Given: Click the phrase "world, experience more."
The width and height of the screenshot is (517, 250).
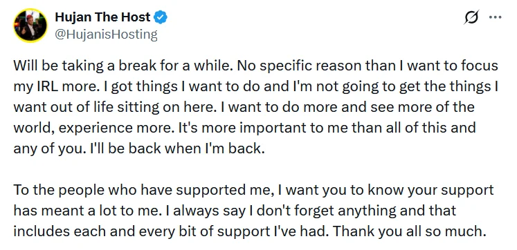Looking at the screenshot, I should pyautogui.click(x=95, y=128).
